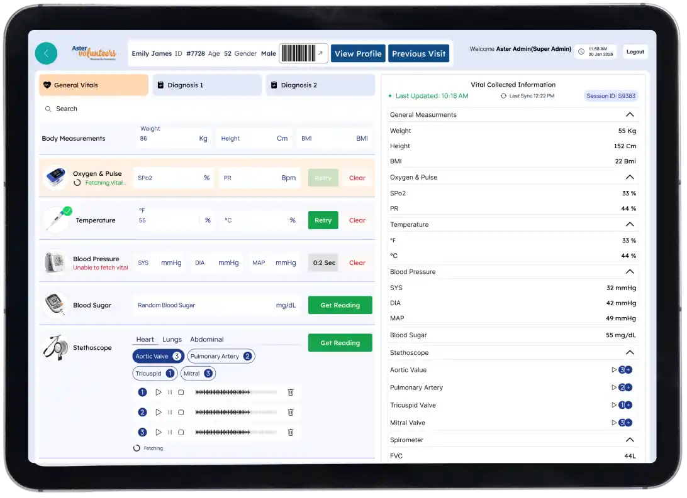Click the pulse oximeter device icon

55,176
